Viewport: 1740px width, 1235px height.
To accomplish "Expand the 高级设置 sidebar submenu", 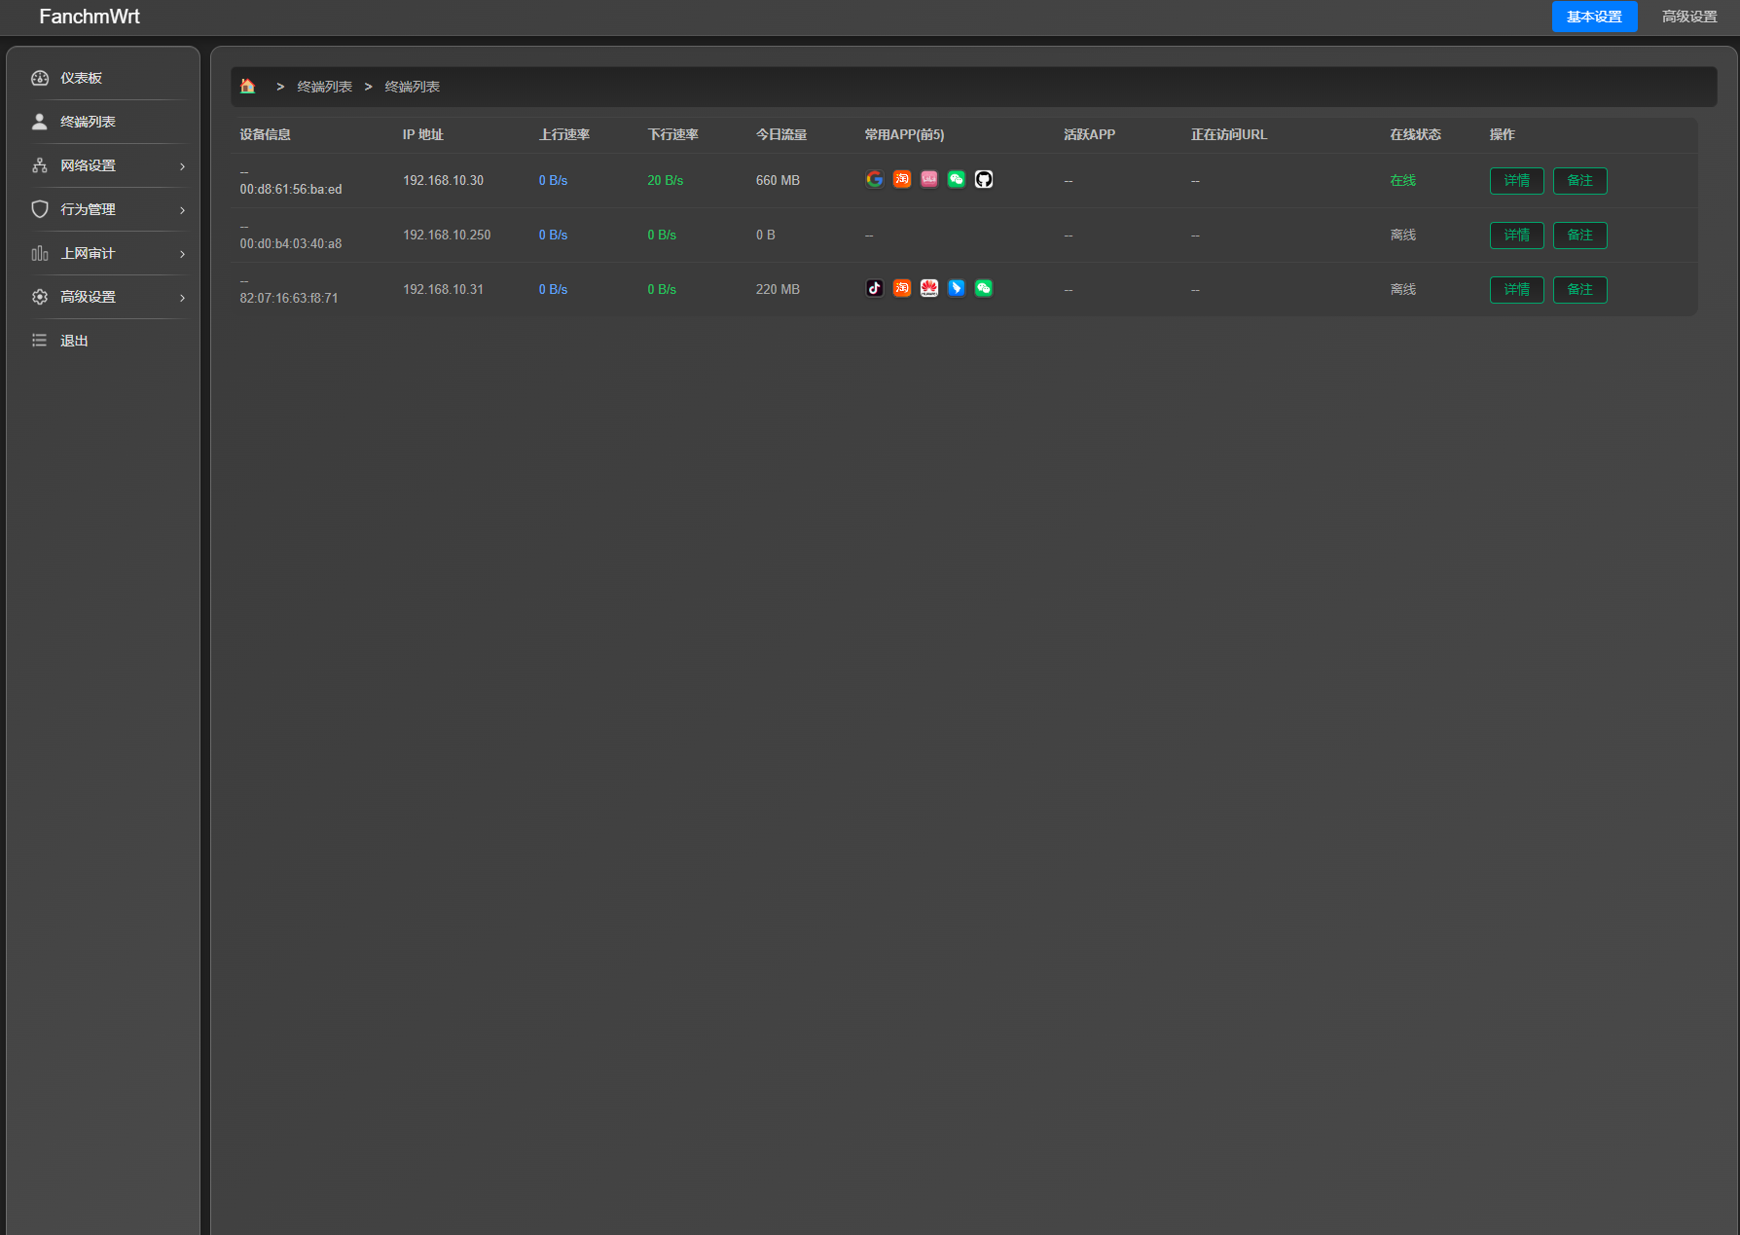I will pos(107,297).
